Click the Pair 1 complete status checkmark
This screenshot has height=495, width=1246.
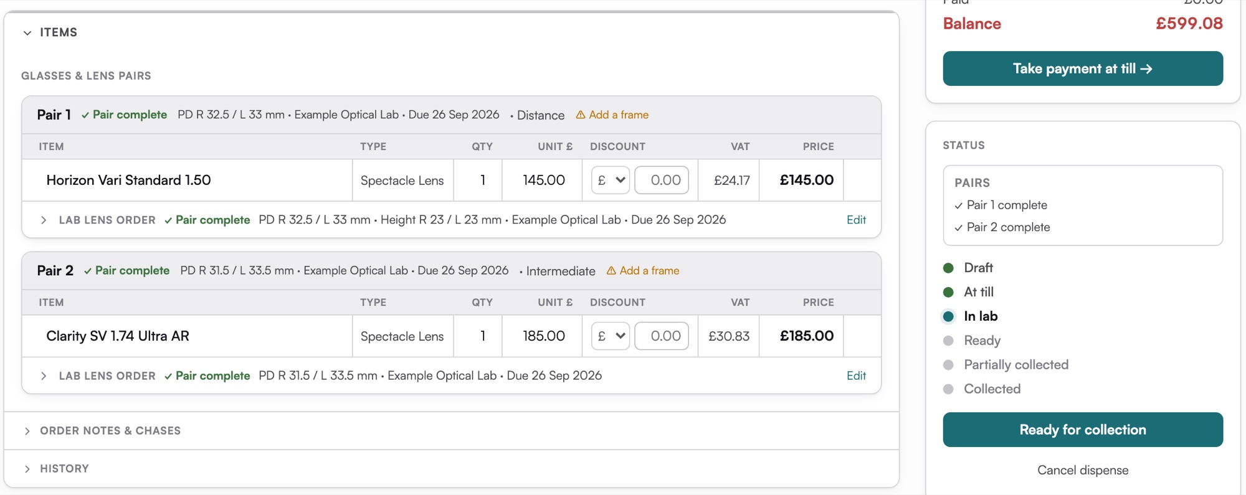[x=958, y=205]
